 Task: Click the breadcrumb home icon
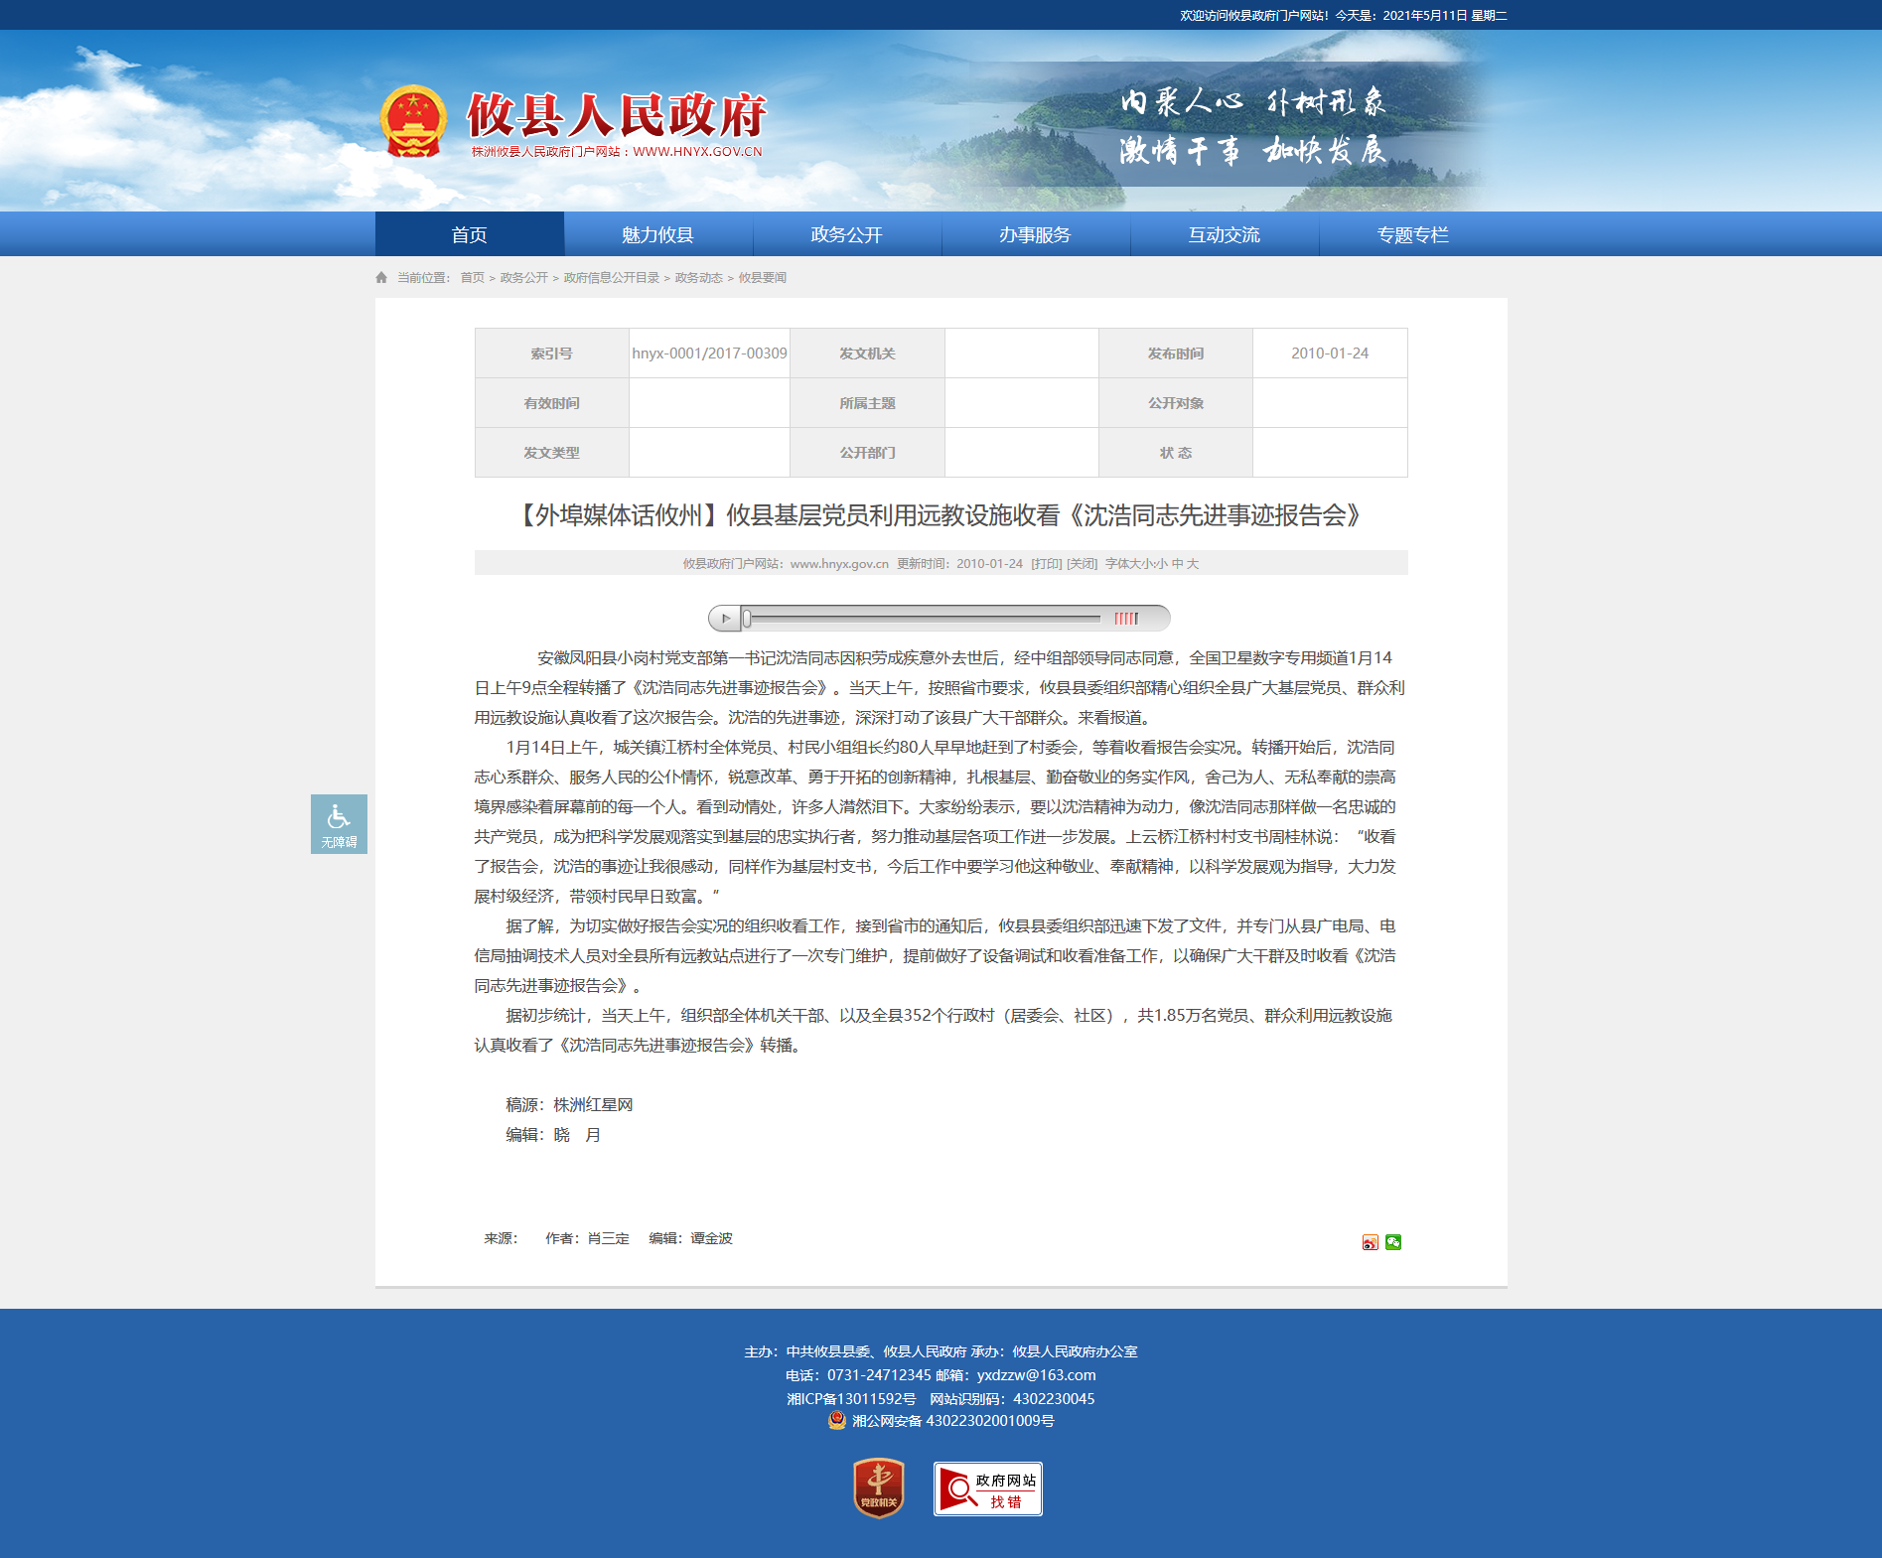381,278
